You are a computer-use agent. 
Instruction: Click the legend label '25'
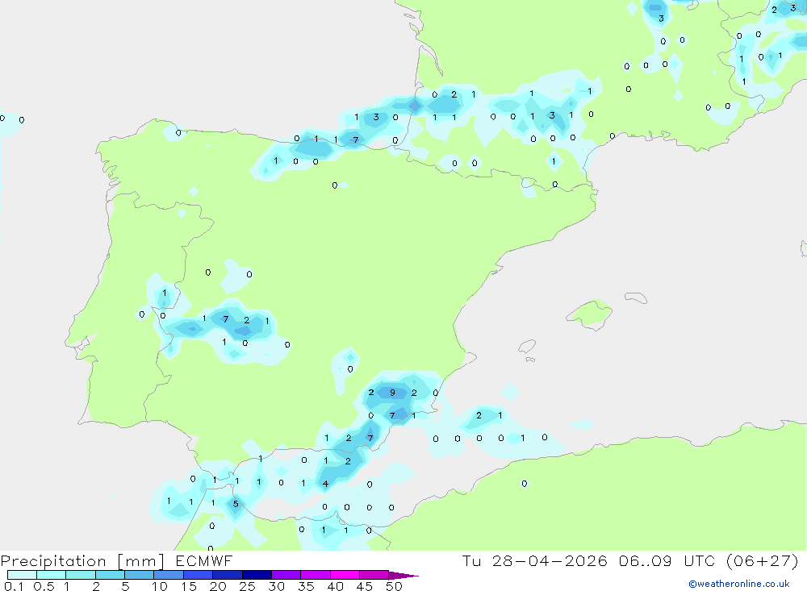click(247, 586)
